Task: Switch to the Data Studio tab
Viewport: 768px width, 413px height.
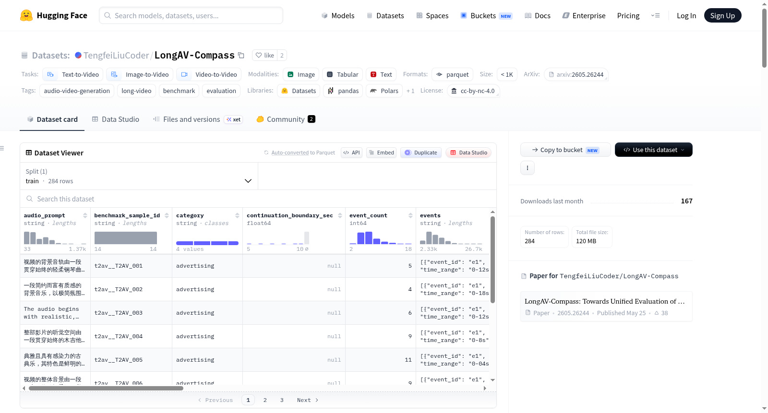Action: click(x=115, y=119)
